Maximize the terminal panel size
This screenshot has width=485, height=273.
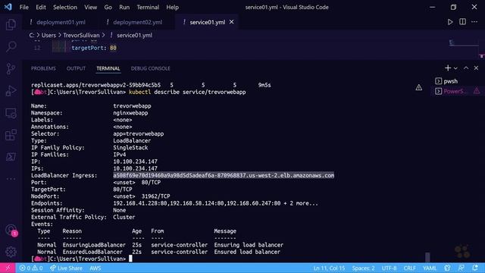pyautogui.click(x=466, y=67)
